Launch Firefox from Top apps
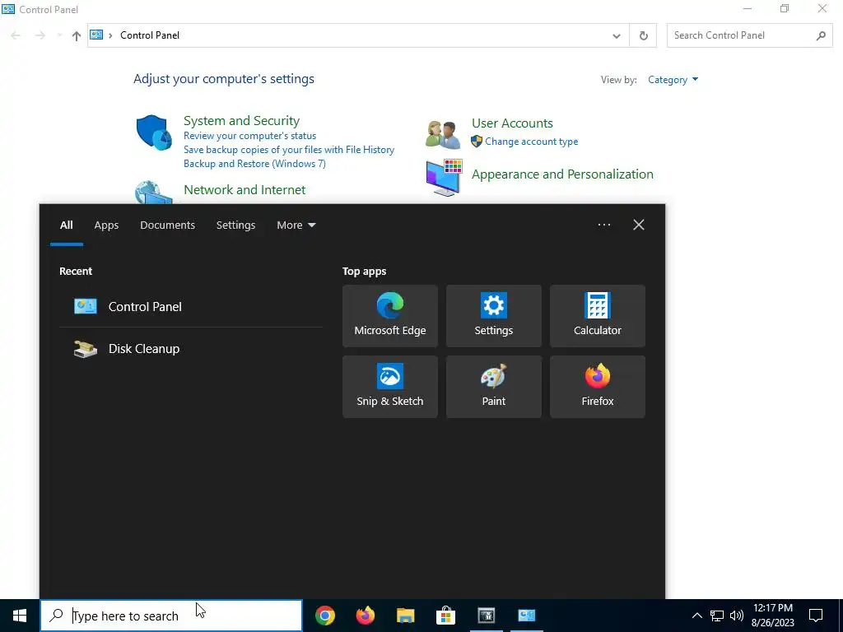Screen dimensions: 843x632 pos(598,387)
